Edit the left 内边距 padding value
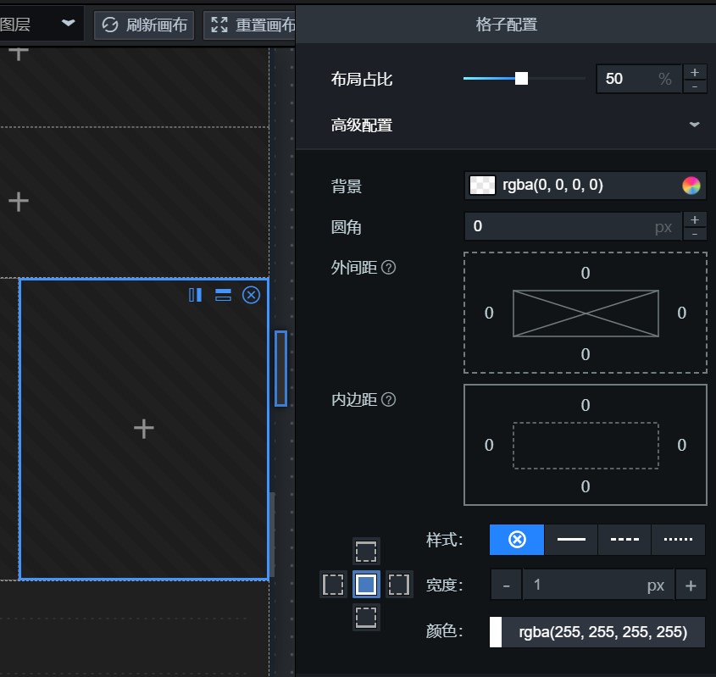The height and width of the screenshot is (677, 716). coord(489,445)
